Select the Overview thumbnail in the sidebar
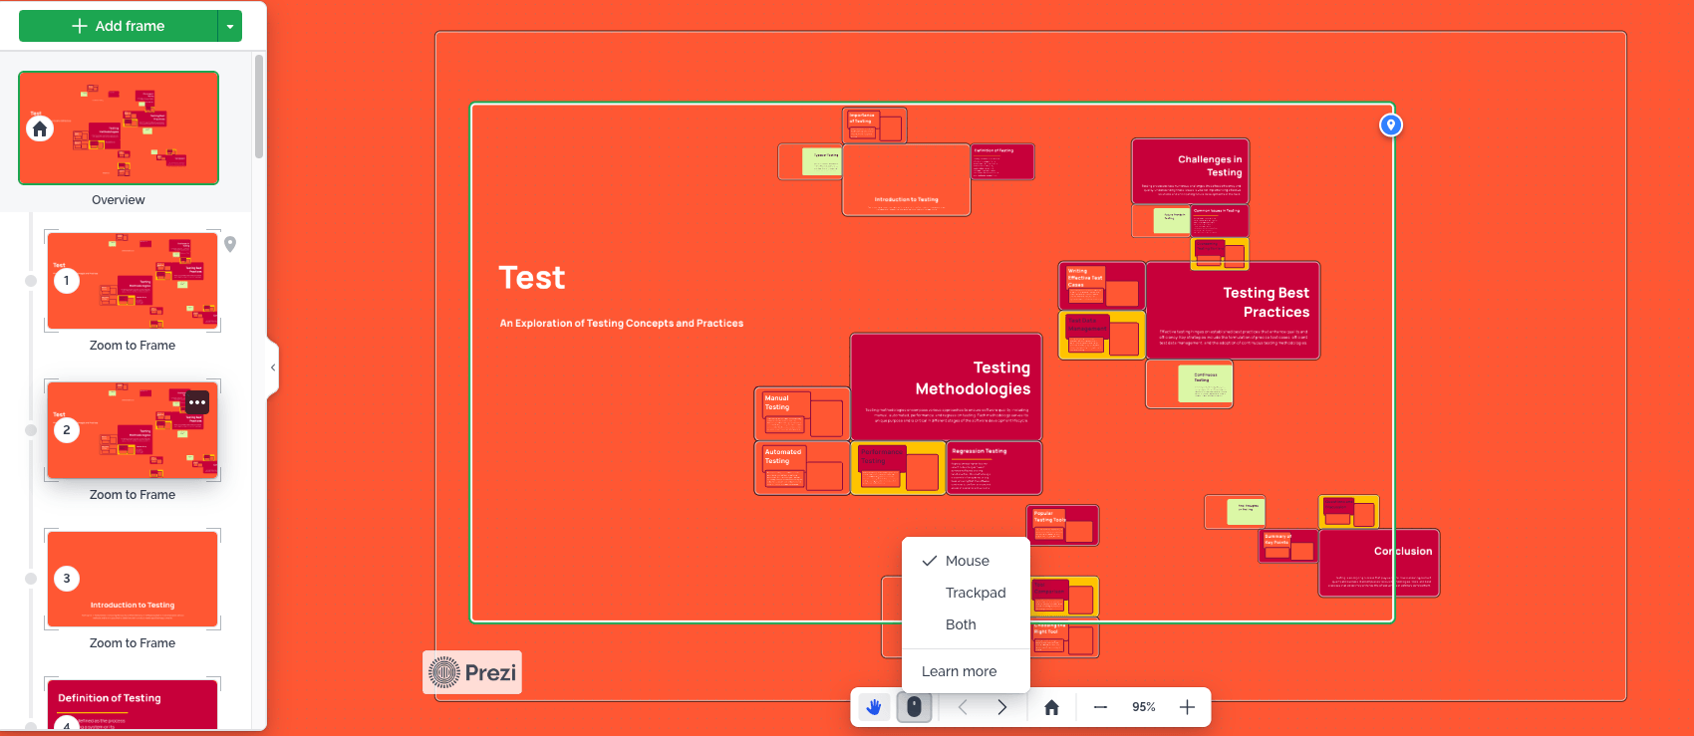Screen dimensions: 1694x736 119,127
